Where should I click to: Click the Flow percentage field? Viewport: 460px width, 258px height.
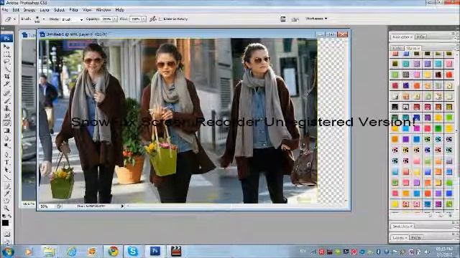(x=135, y=19)
